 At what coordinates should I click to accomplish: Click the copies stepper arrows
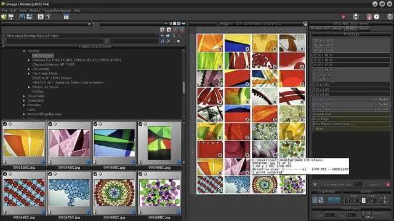tap(365, 184)
